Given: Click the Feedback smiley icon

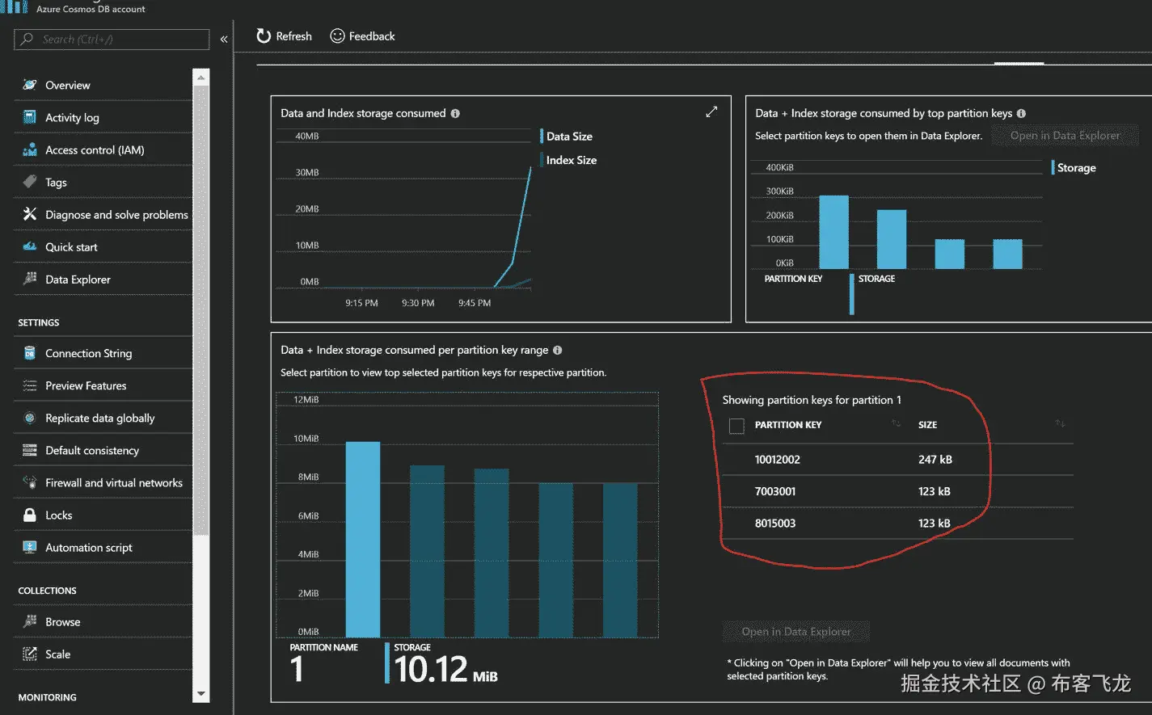Looking at the screenshot, I should pos(338,36).
